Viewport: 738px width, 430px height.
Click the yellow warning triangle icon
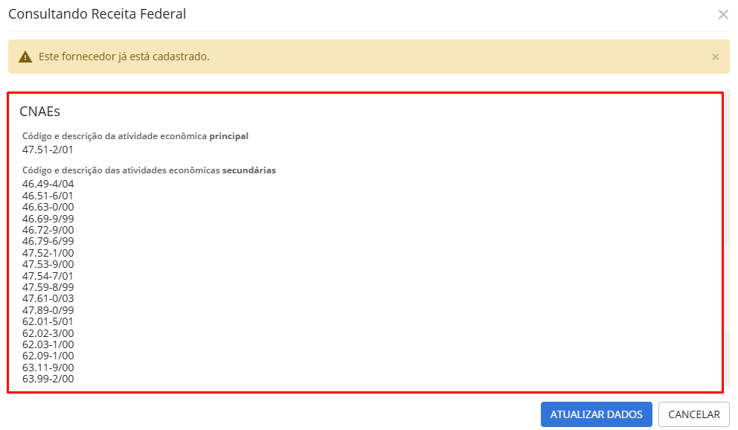[25, 57]
